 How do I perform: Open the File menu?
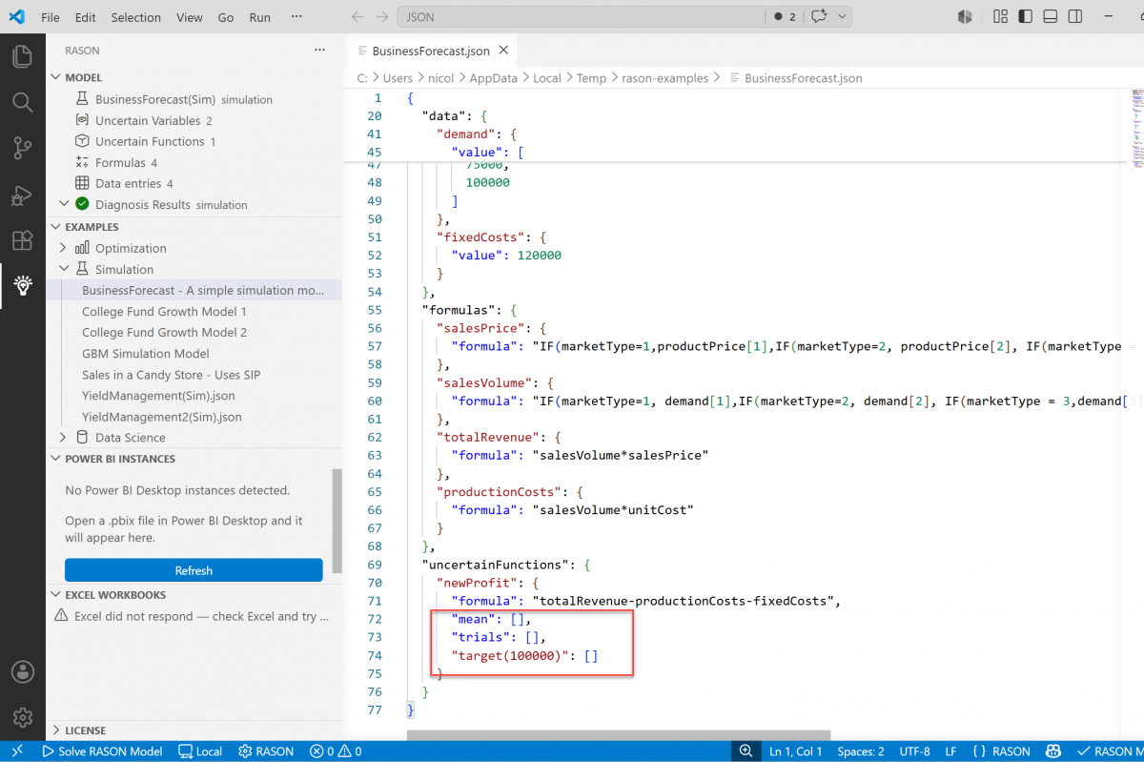click(x=51, y=17)
